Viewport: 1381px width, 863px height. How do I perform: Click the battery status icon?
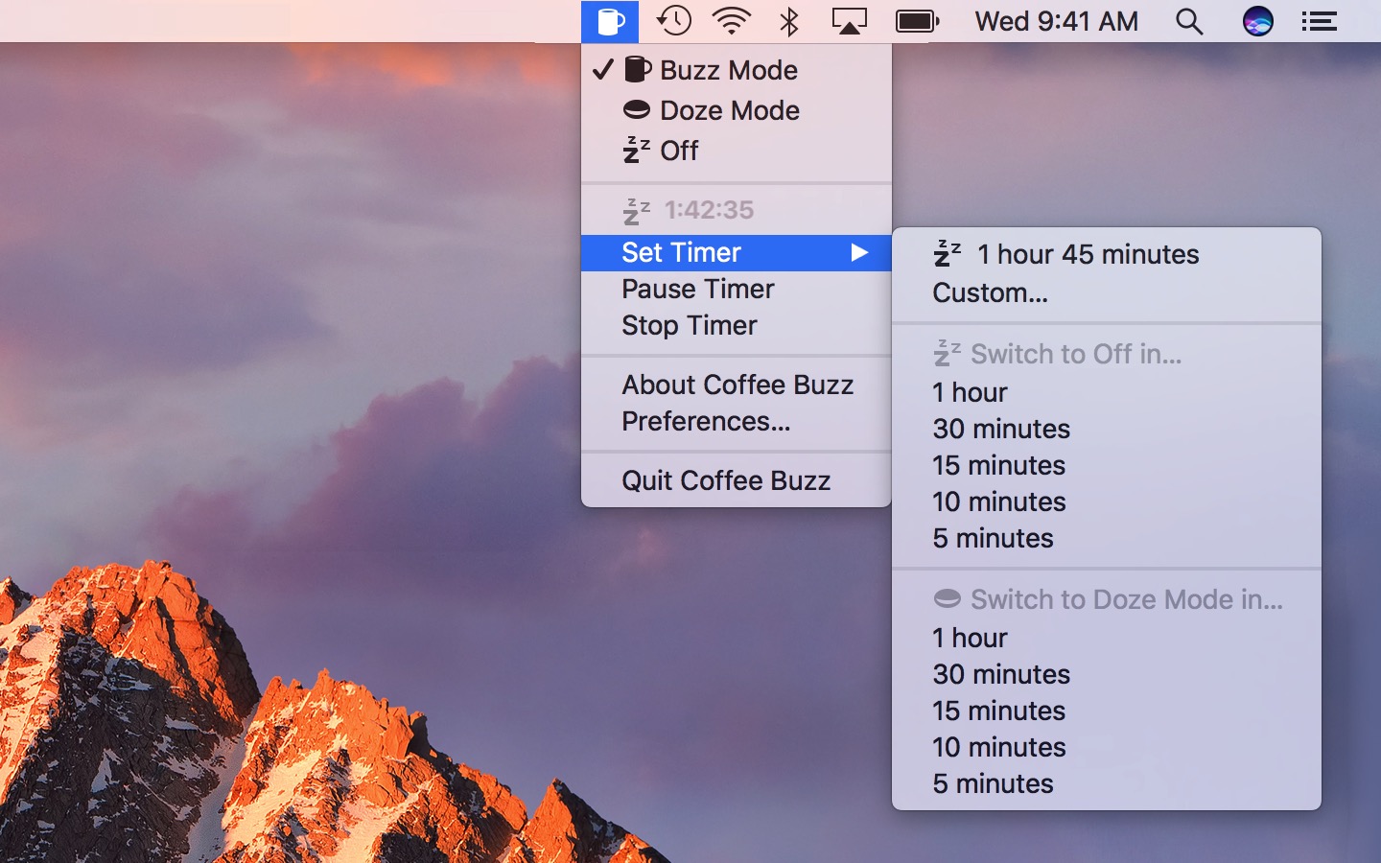pos(917,21)
